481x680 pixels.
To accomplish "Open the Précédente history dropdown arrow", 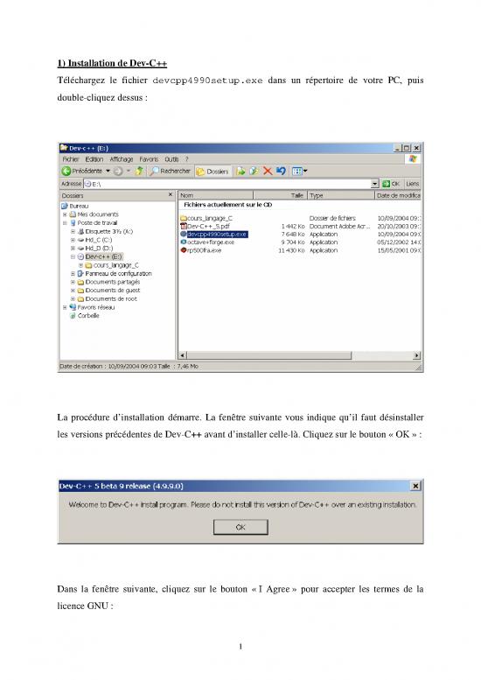I will [x=108, y=172].
